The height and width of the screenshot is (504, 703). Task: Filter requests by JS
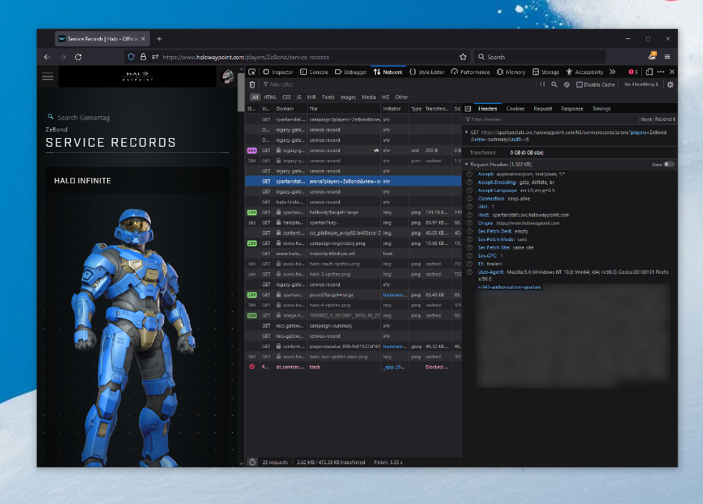click(298, 97)
